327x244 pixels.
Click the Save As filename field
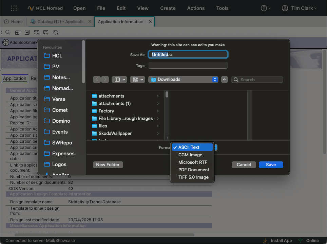(x=188, y=54)
